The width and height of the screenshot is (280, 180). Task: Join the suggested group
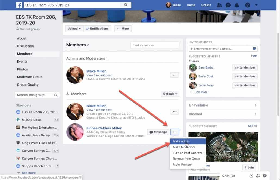click(249, 167)
